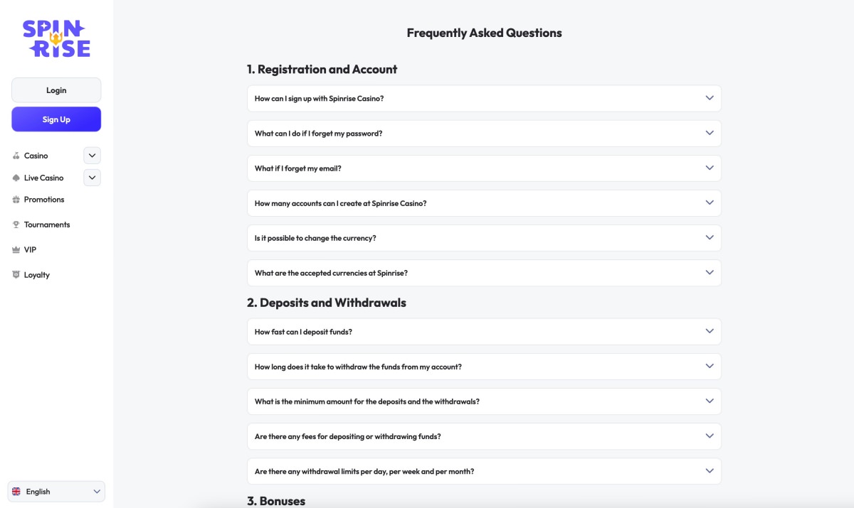Expand 'How can I sign up' question

(x=484, y=99)
